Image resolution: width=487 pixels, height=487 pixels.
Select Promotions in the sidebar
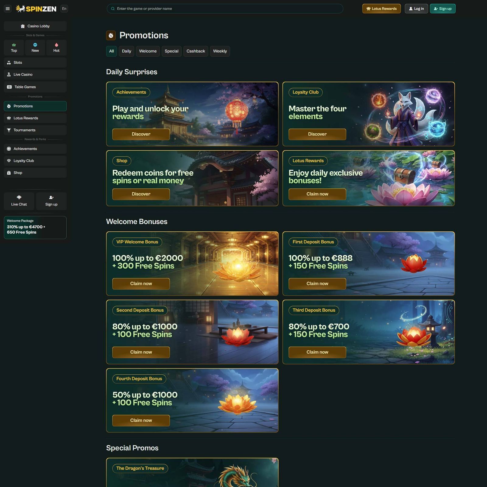[x=35, y=106]
